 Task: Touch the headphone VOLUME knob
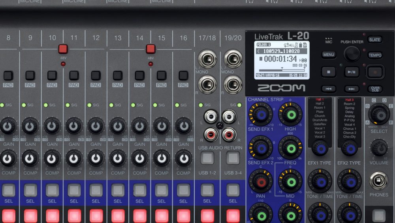point(379,148)
